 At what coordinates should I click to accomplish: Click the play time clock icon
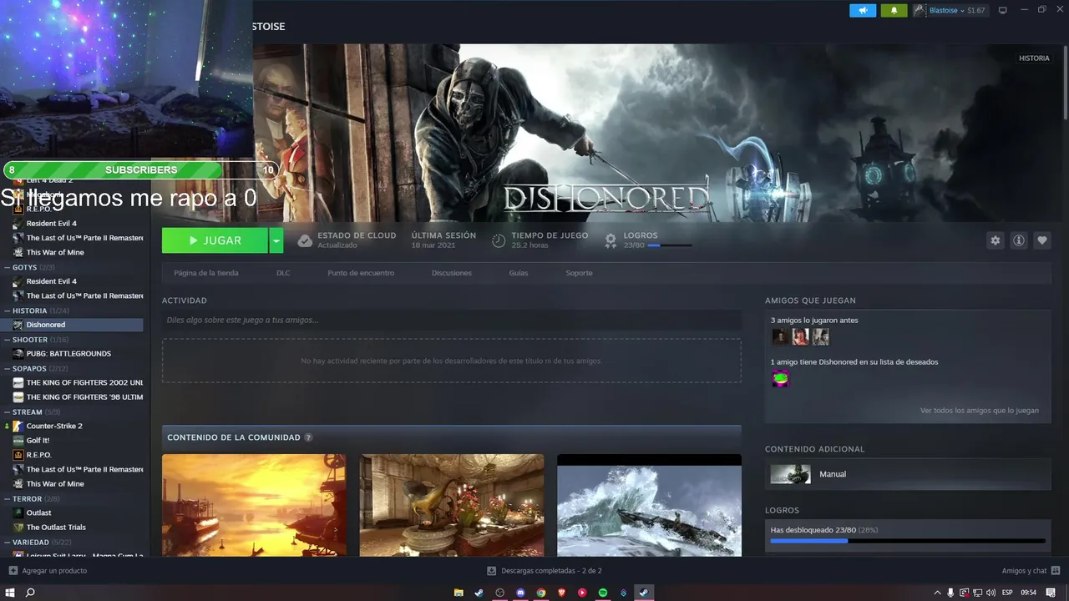[x=499, y=240]
